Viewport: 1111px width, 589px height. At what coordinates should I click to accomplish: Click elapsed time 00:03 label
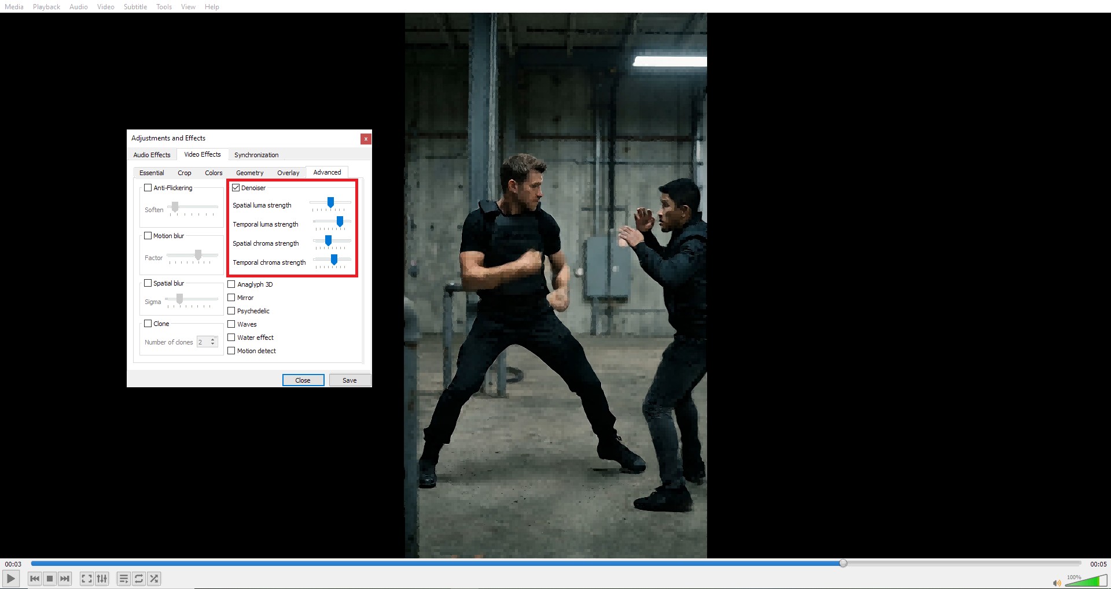click(13, 564)
